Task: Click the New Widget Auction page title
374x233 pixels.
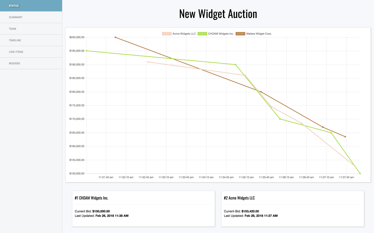Action: click(218, 14)
